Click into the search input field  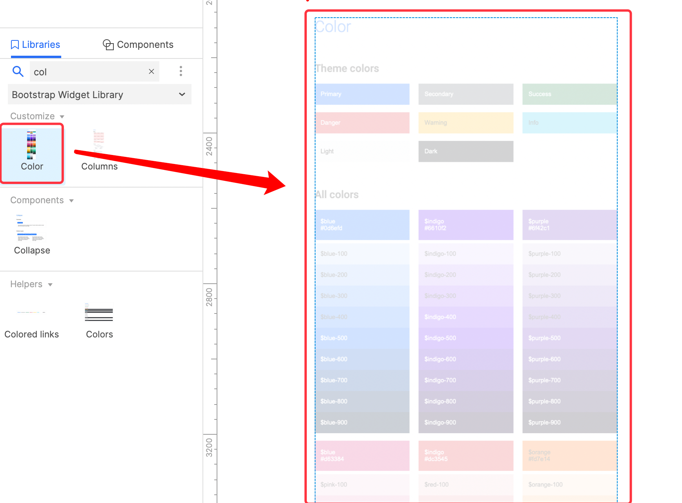tap(88, 72)
